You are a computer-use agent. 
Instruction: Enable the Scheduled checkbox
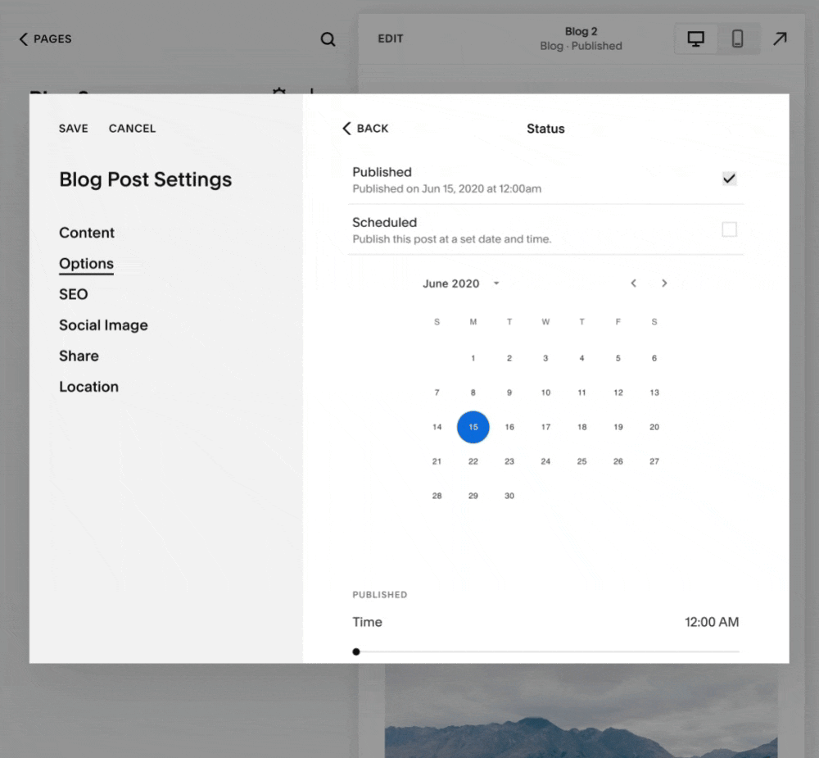coord(729,229)
